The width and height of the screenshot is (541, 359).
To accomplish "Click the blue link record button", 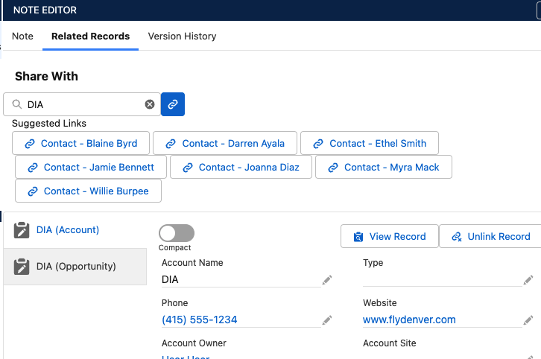I will point(173,104).
